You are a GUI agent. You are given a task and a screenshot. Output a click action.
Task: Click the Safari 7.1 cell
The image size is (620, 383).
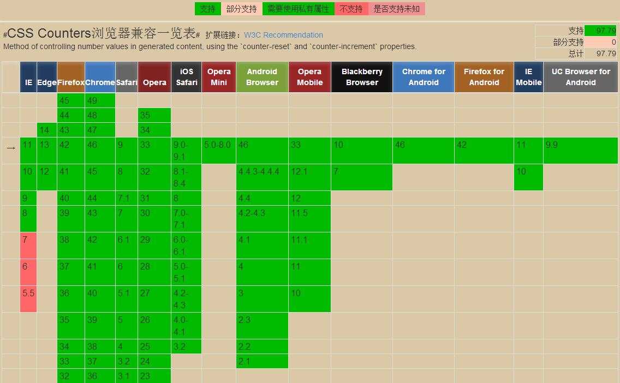[127, 198]
